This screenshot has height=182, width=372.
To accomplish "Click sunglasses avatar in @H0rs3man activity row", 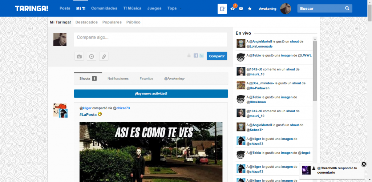I will (x=241, y=99).
